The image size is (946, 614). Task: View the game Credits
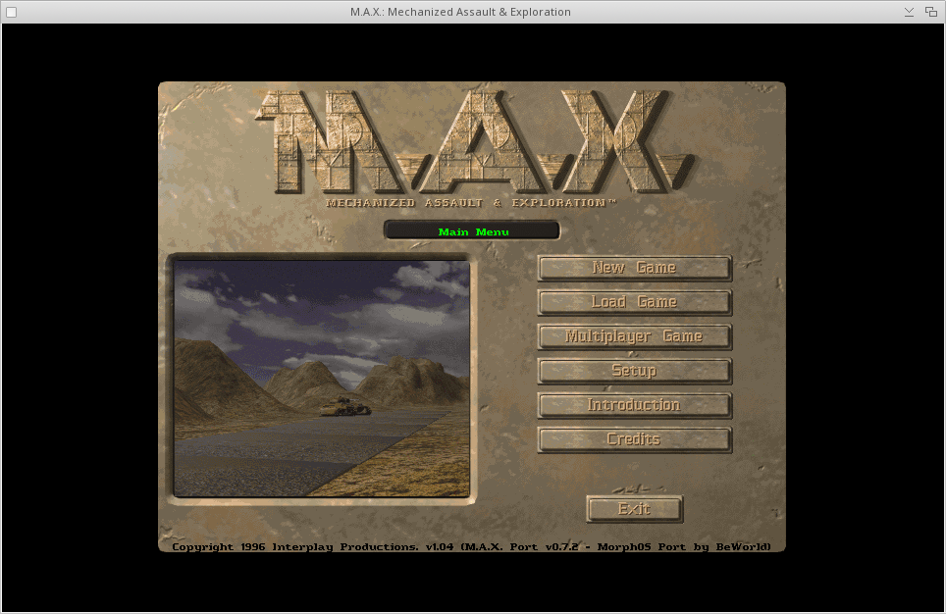[634, 439]
